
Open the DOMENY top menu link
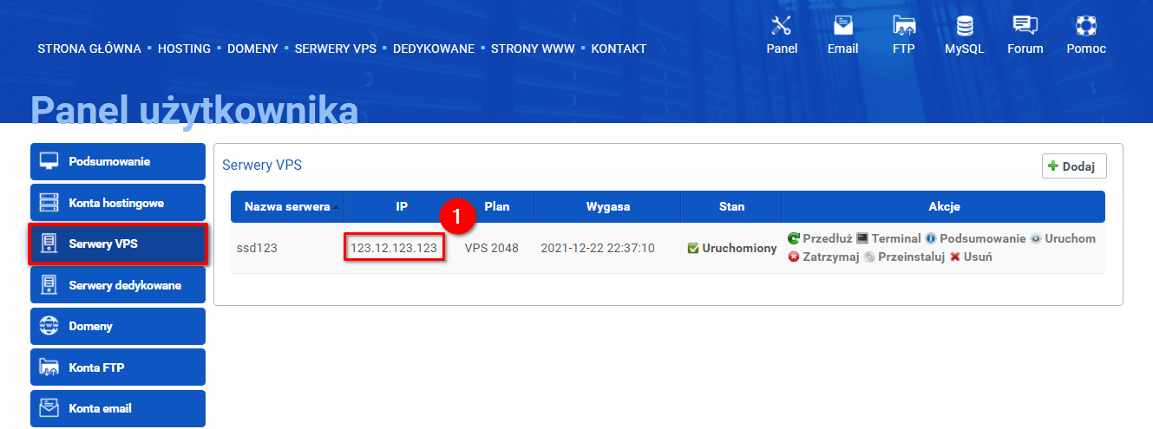tap(252, 49)
